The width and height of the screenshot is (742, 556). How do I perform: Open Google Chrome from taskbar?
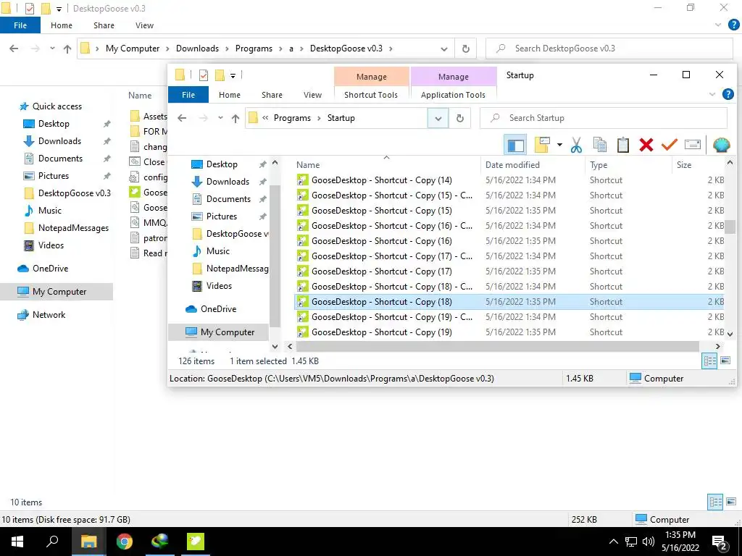(x=125, y=542)
